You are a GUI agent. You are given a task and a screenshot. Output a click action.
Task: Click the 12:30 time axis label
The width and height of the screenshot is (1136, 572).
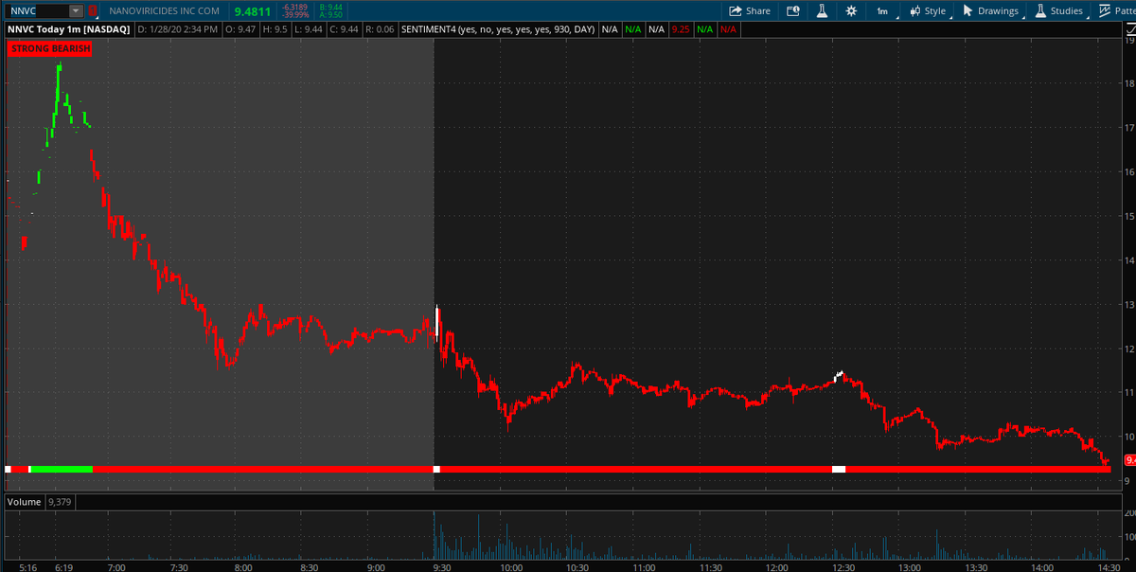(x=842, y=566)
